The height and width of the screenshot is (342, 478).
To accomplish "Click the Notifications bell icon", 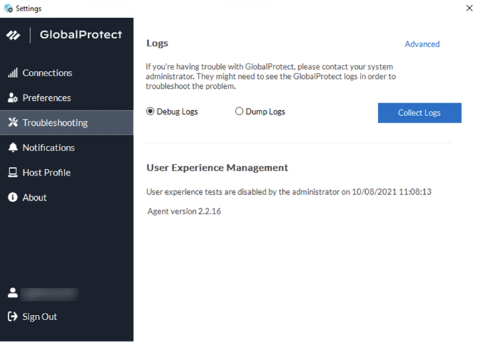I will click(12, 148).
